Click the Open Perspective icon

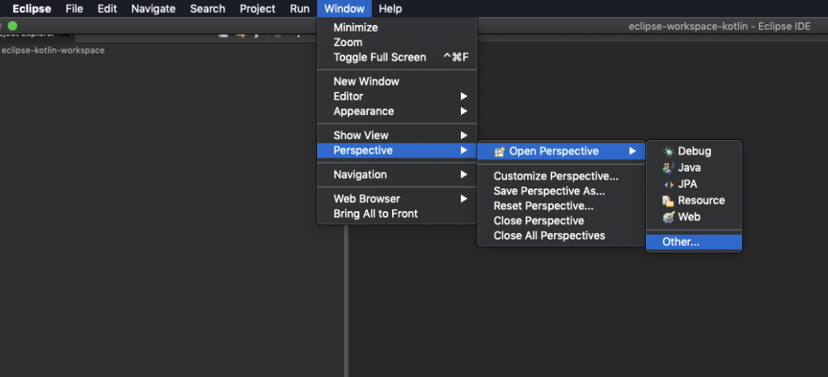click(x=500, y=151)
